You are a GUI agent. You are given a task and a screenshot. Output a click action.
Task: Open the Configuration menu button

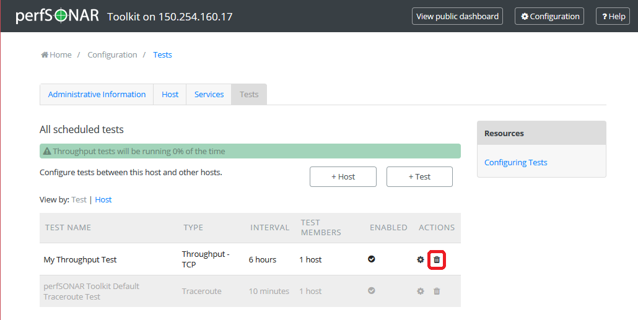(x=549, y=16)
